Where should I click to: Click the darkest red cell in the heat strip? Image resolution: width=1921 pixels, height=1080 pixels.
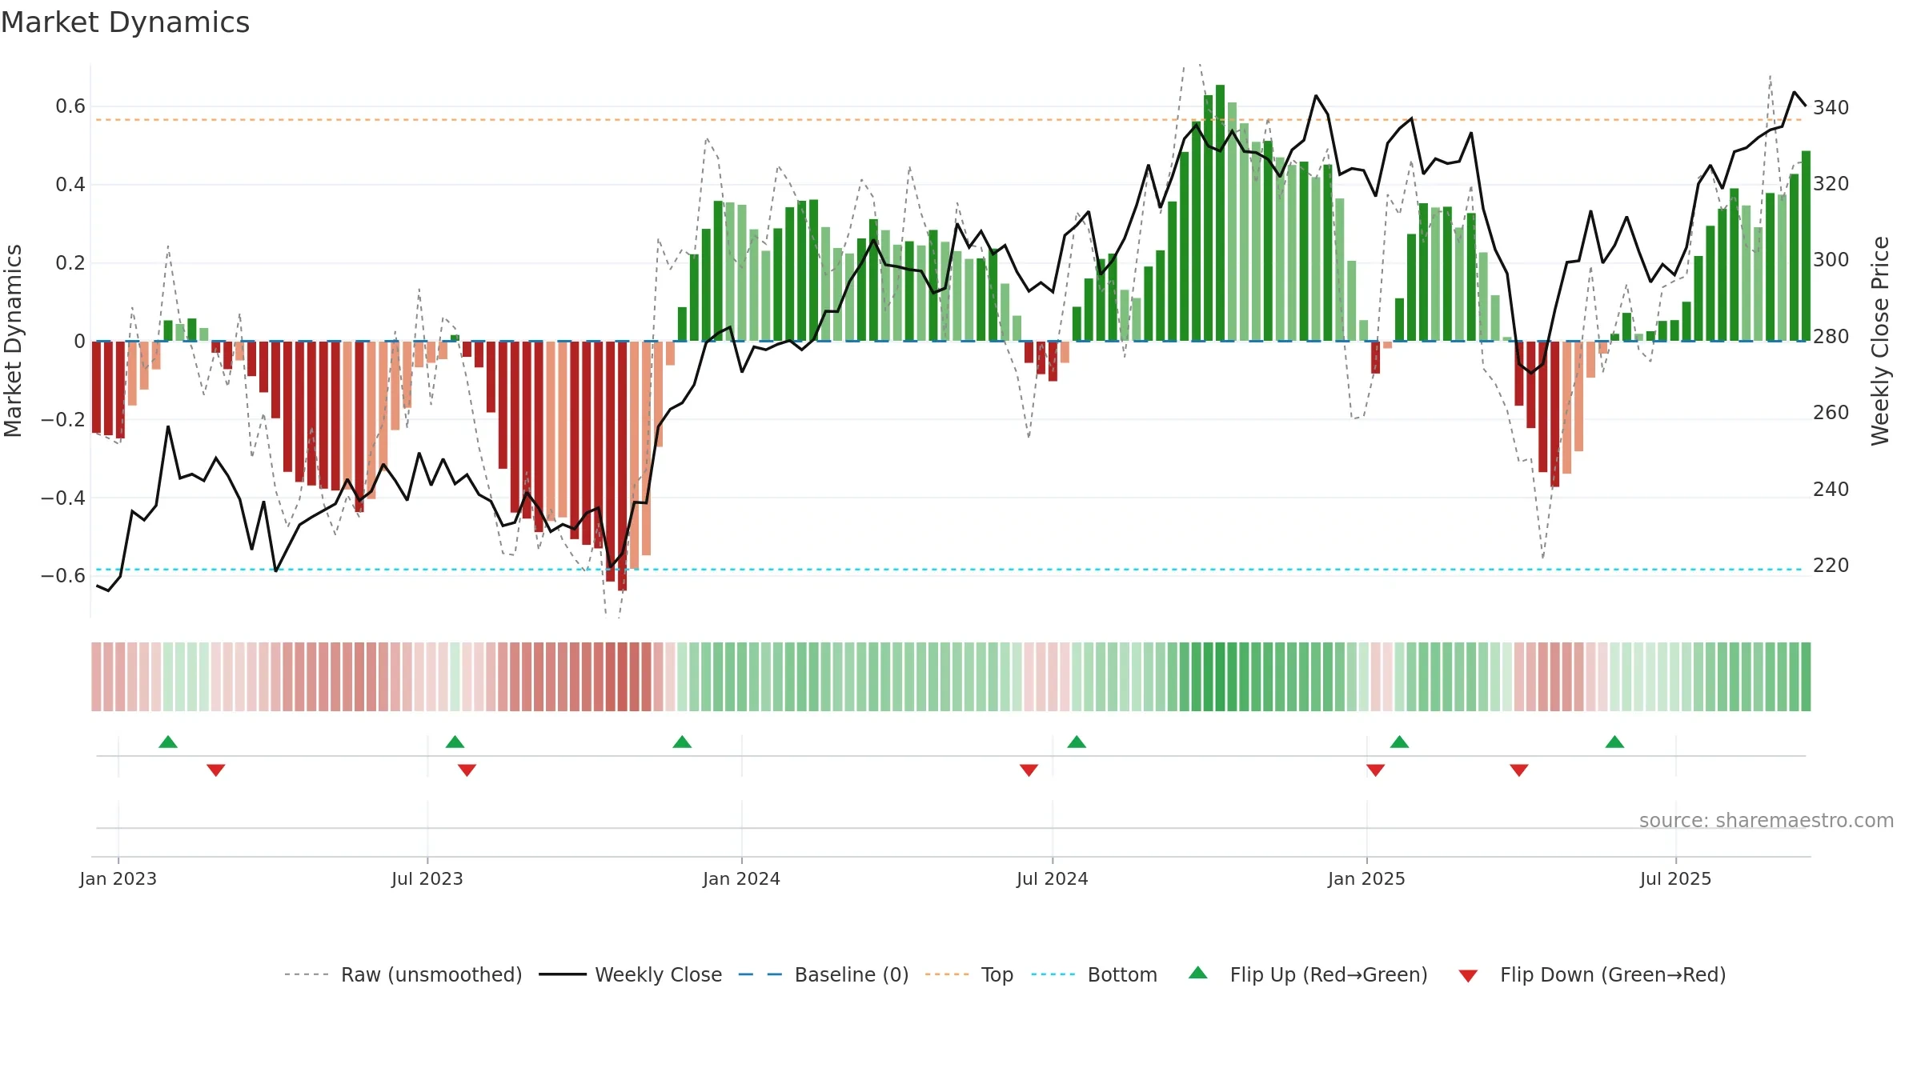tap(622, 677)
